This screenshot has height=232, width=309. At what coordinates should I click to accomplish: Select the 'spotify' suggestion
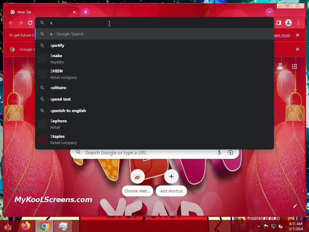click(x=154, y=45)
